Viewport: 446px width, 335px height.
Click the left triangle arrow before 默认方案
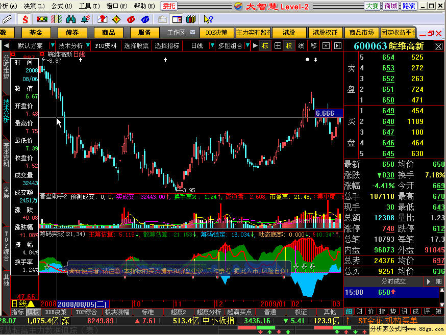[6, 46]
